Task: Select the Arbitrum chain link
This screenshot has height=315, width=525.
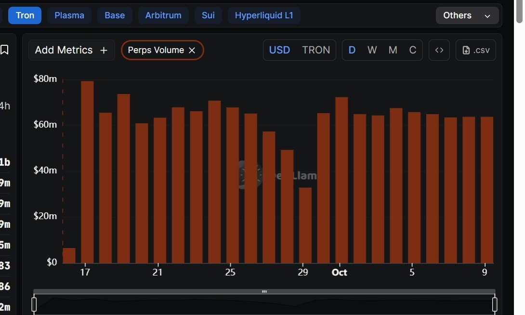Action: click(x=163, y=15)
